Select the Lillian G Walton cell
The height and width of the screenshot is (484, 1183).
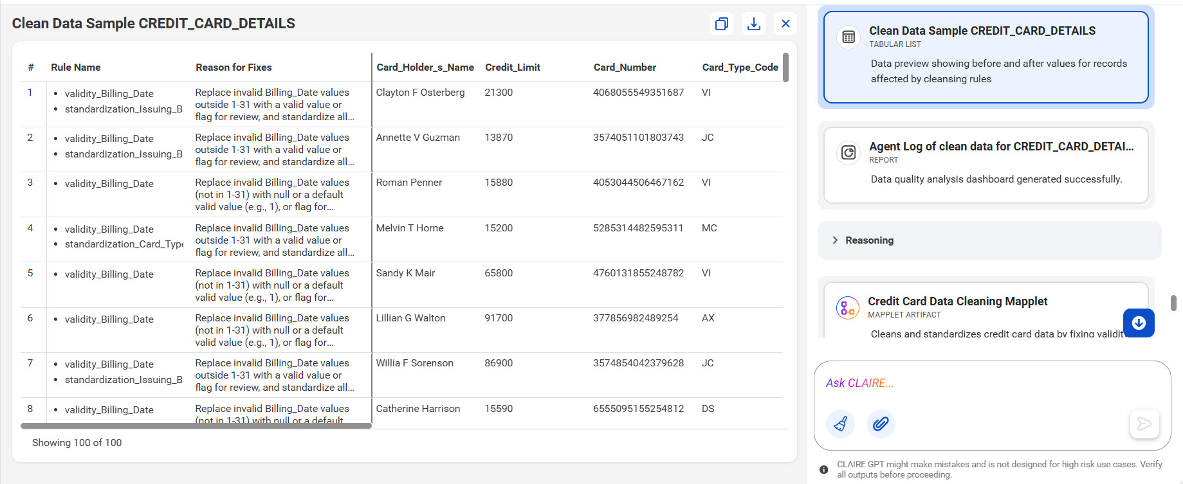pos(410,318)
